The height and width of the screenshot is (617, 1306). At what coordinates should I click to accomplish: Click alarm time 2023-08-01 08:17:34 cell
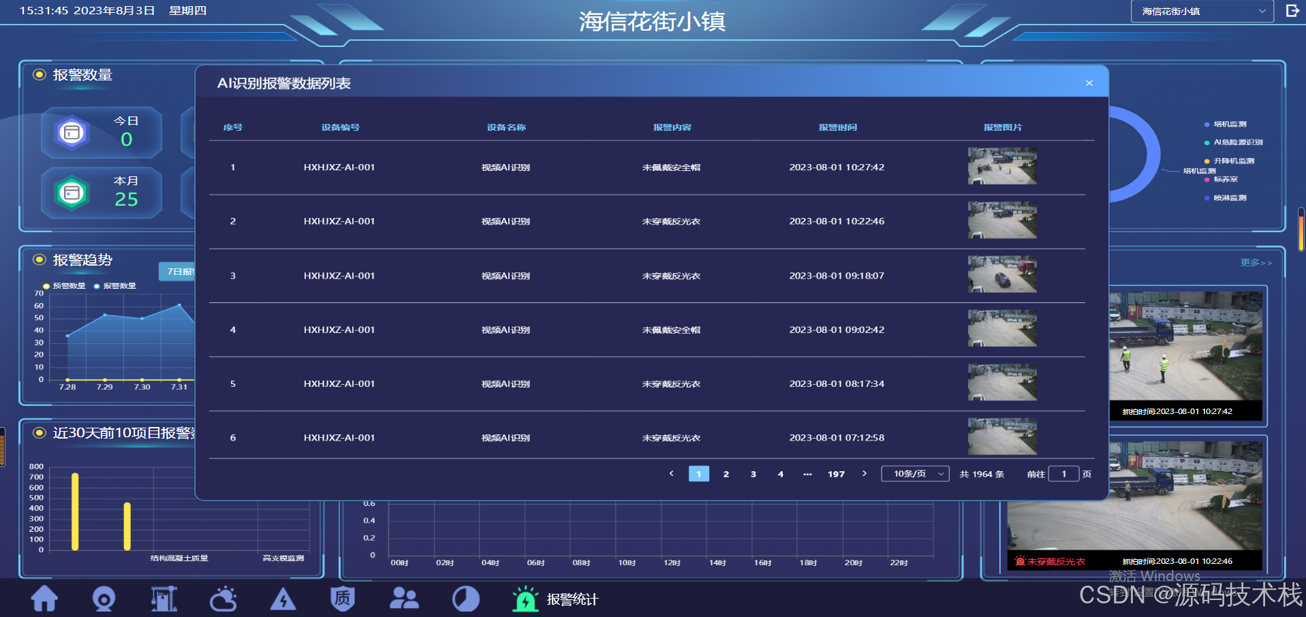pos(837,384)
